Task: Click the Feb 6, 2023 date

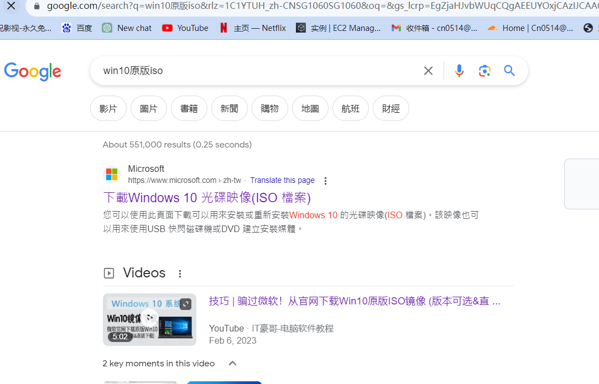Action: coord(233,340)
